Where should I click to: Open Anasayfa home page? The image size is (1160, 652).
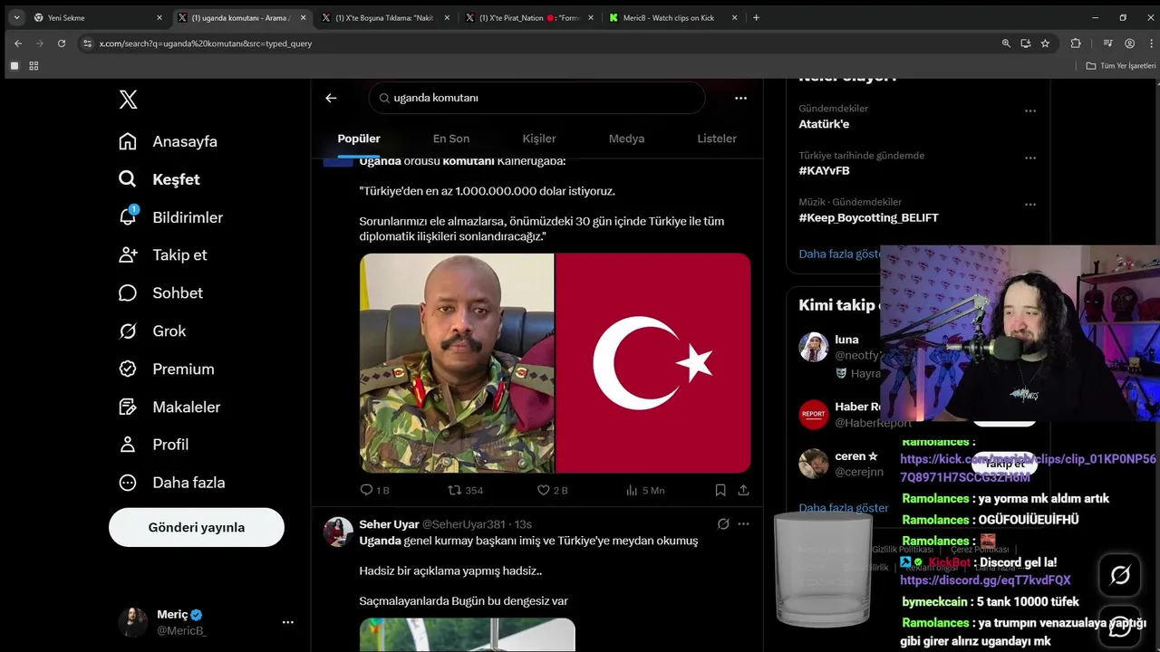[x=169, y=141]
